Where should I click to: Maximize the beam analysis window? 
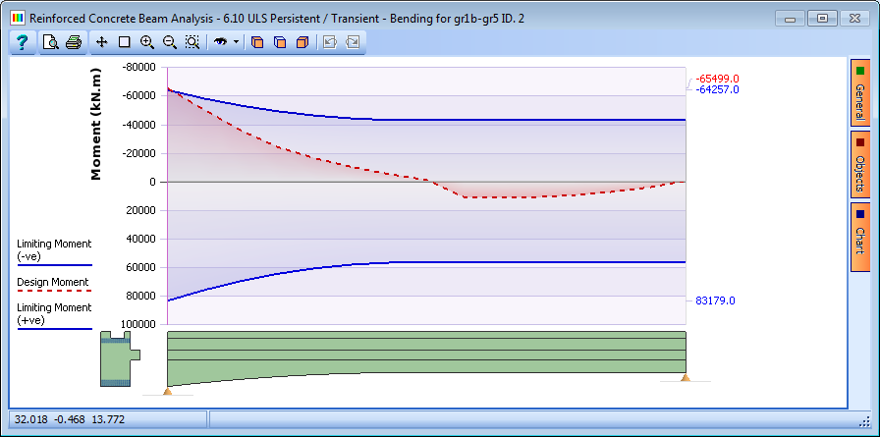822,19
